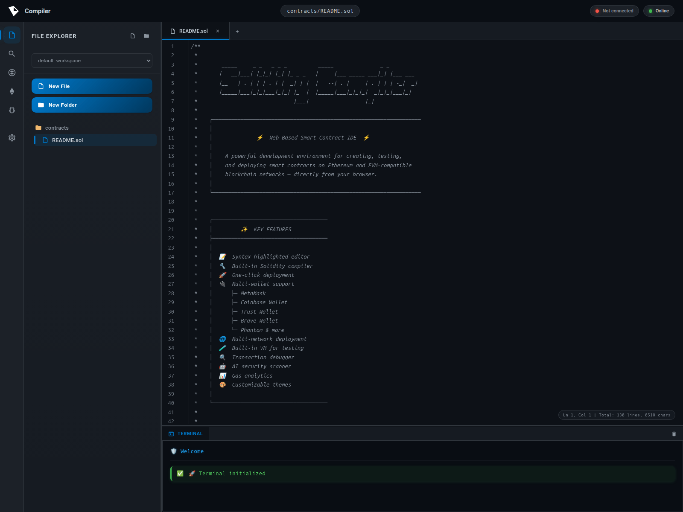Click the Welcome terminal heading
Screen dimensions: 683x512
coord(192,451)
